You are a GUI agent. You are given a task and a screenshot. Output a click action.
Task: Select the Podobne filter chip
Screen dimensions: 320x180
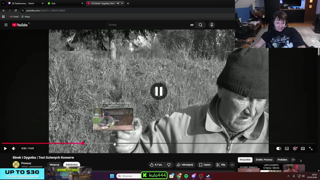[x=282, y=160]
